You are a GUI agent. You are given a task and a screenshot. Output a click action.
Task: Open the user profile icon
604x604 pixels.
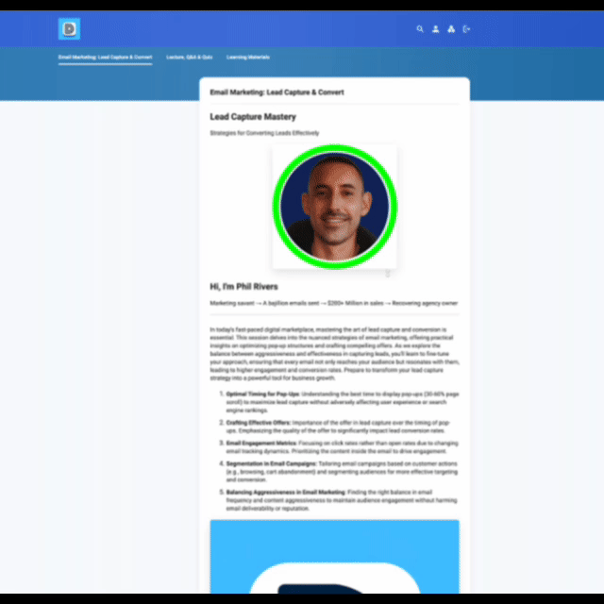[x=435, y=29]
